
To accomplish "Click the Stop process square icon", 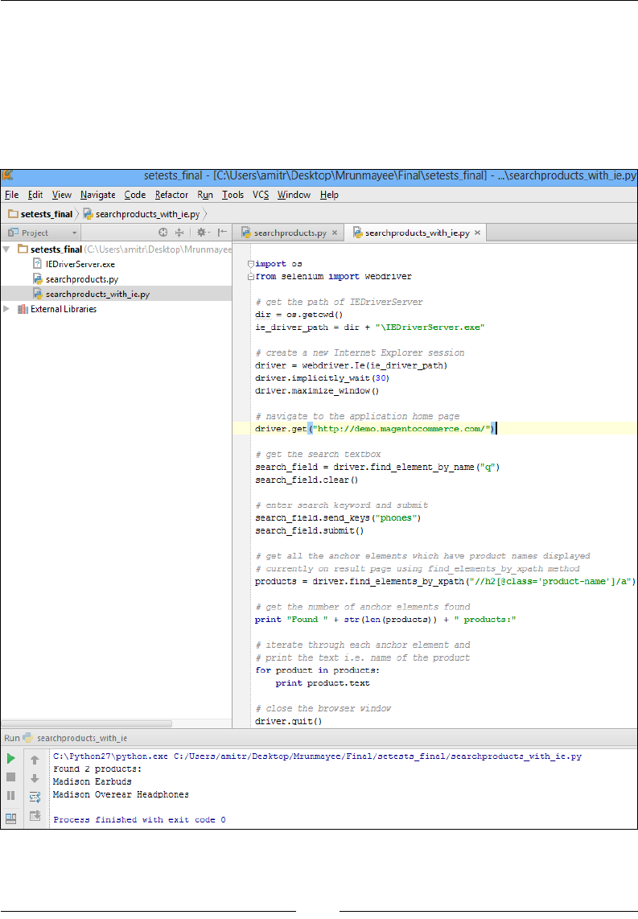I will click(x=11, y=777).
